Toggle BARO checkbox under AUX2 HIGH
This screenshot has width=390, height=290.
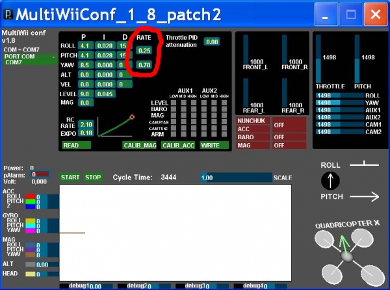click(x=224, y=109)
